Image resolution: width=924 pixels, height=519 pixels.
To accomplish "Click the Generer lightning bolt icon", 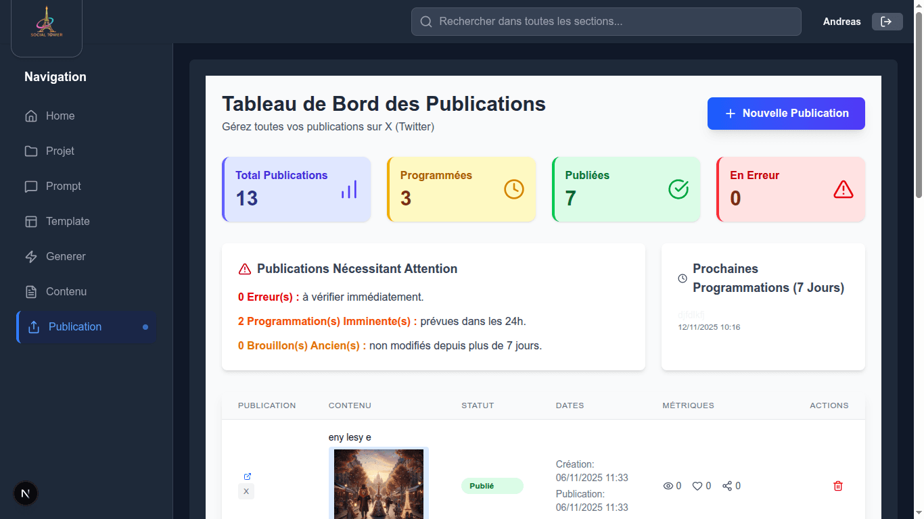I will tap(31, 257).
